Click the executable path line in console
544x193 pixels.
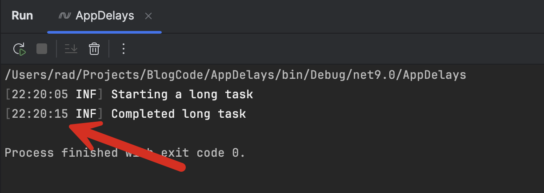235,75
